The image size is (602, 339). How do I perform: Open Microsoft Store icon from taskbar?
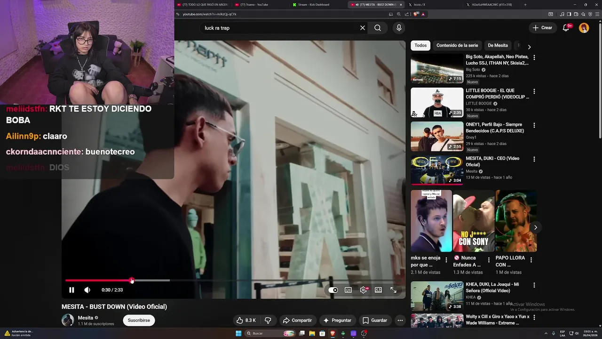tap(322, 333)
